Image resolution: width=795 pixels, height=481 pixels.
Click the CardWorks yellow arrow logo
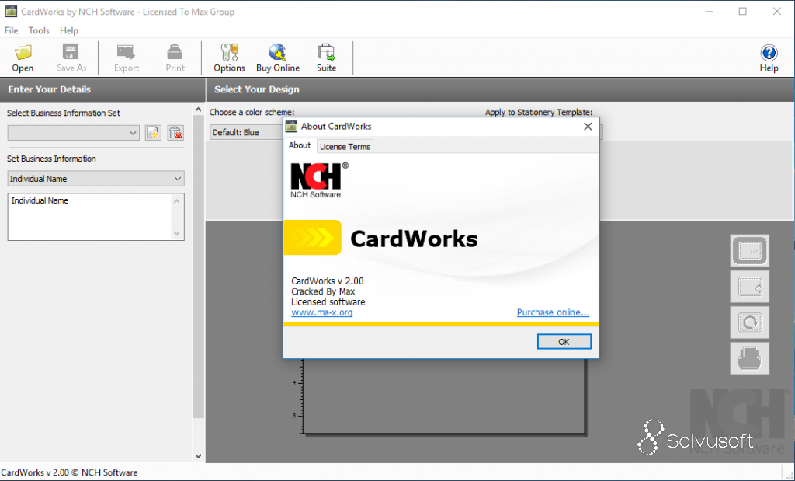312,238
